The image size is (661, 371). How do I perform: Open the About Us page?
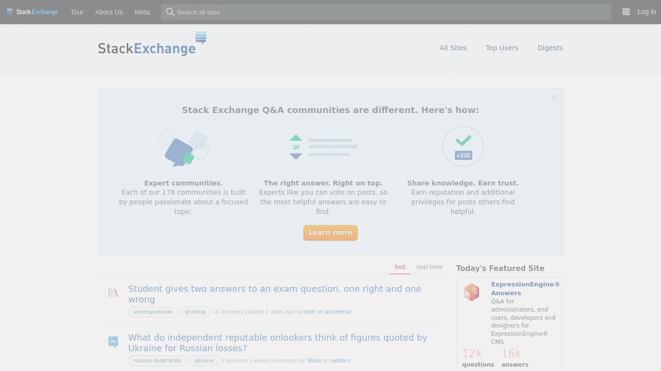109,12
